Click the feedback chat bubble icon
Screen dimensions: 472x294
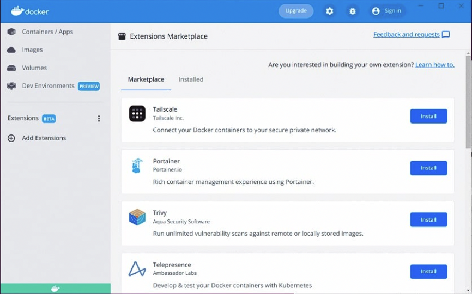tap(446, 34)
